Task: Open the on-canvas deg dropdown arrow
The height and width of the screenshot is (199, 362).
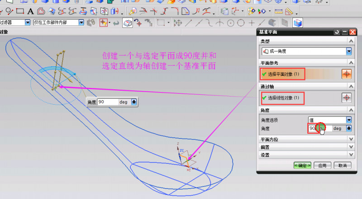Action: (x=134, y=102)
